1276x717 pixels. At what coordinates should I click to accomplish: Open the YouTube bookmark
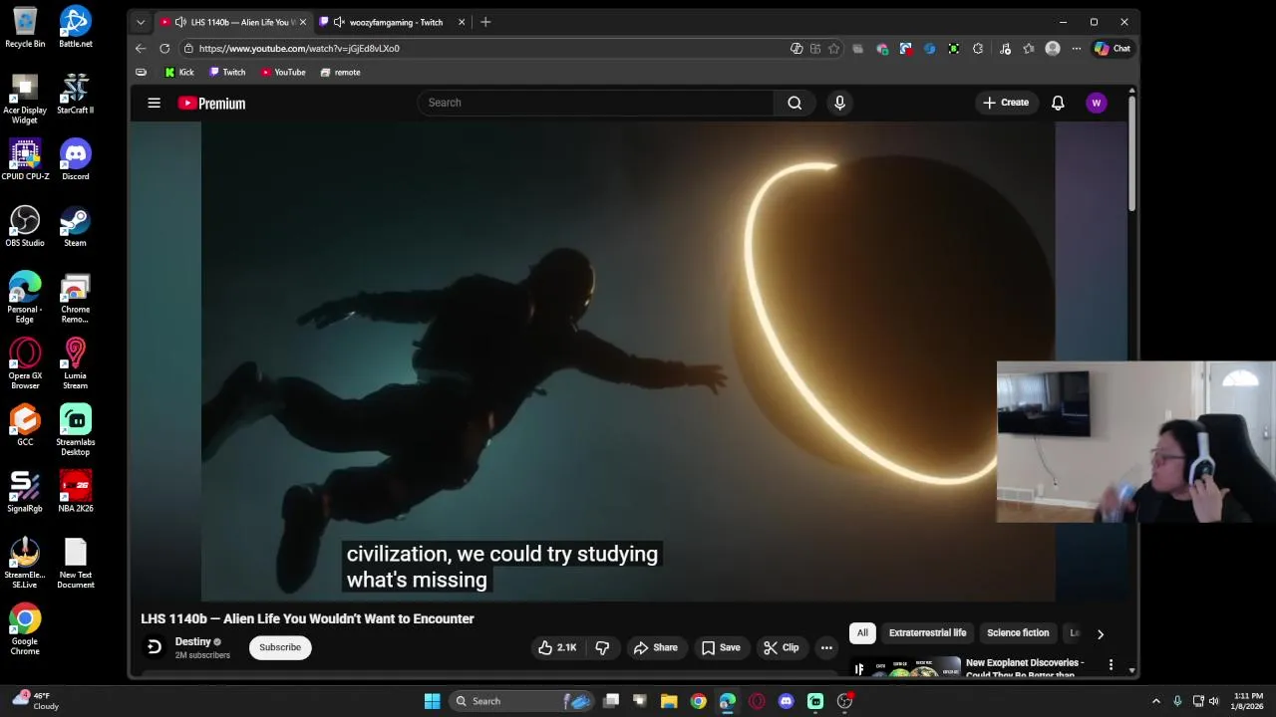(283, 72)
